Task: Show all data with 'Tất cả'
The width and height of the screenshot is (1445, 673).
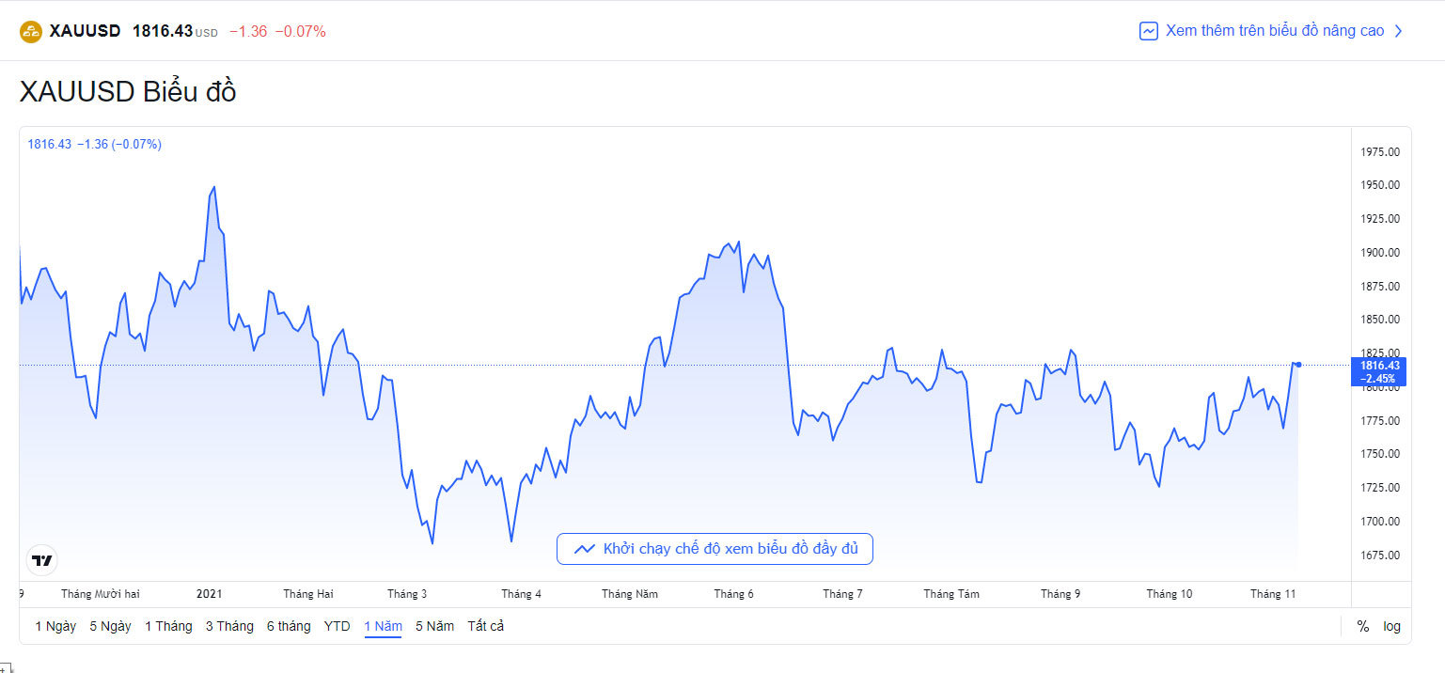Action: [485, 626]
